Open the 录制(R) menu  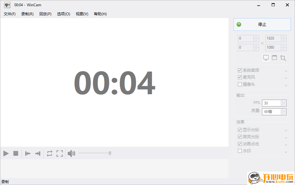pos(27,14)
